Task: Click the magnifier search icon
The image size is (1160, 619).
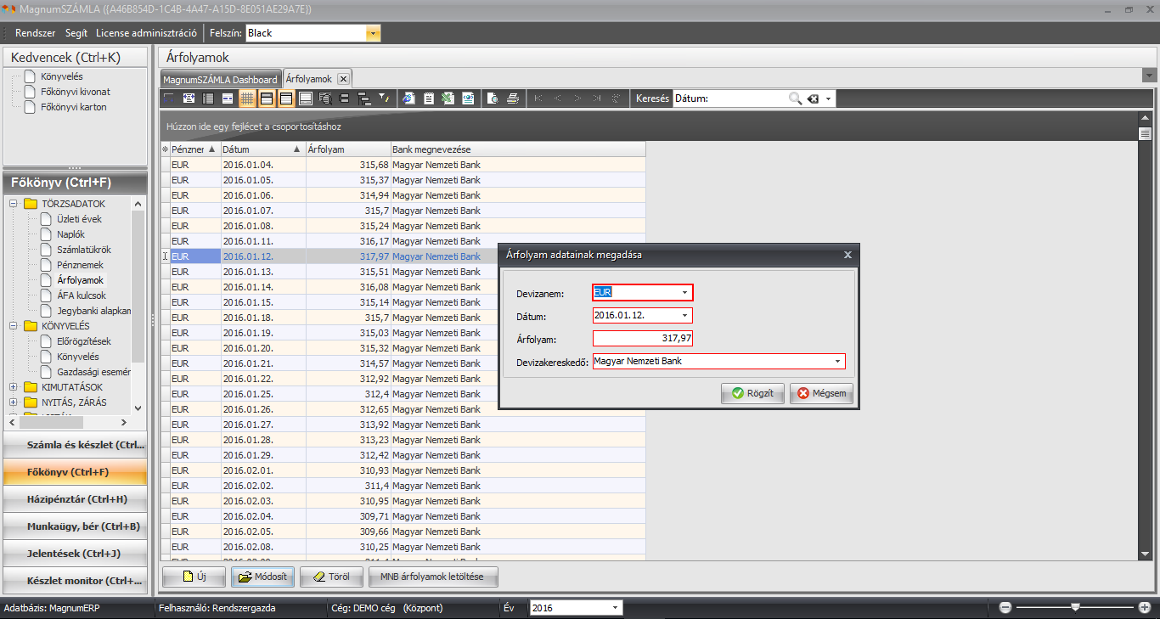Action: 795,98
